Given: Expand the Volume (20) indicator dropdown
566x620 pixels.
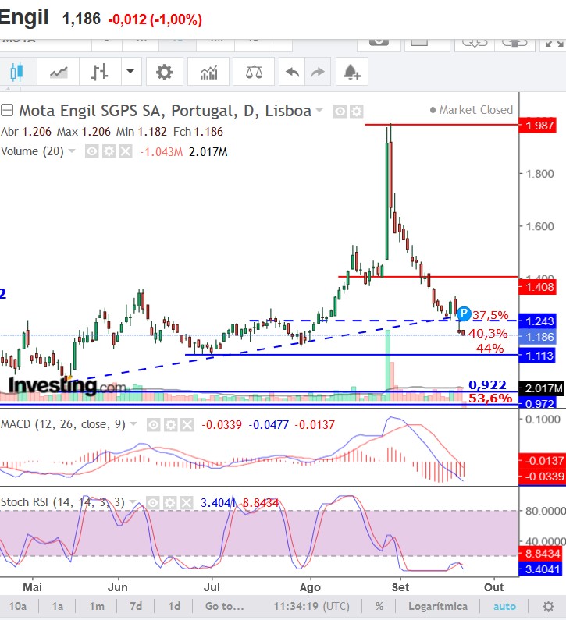Looking at the screenshot, I should click(72, 151).
